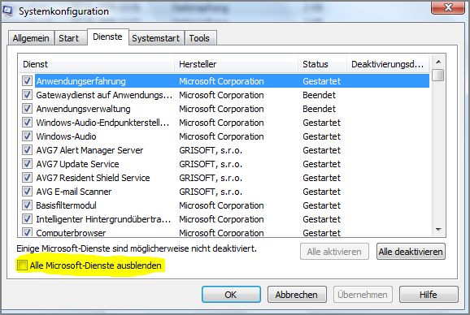Toggle the Windows-Audio service checkbox

[28, 136]
